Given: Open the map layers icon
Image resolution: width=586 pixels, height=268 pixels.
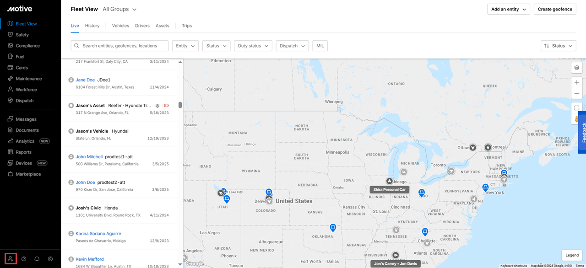Looking at the screenshot, I should 577,68.
